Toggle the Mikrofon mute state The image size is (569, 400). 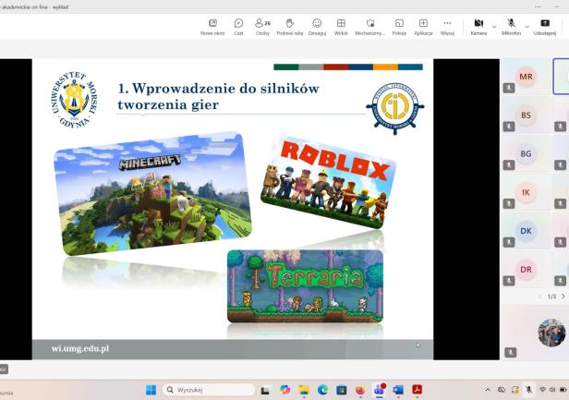click(x=511, y=26)
